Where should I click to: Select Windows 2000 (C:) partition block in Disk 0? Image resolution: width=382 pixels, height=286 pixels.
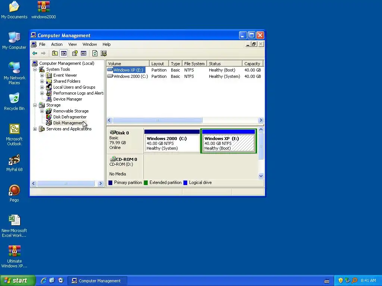click(172, 141)
